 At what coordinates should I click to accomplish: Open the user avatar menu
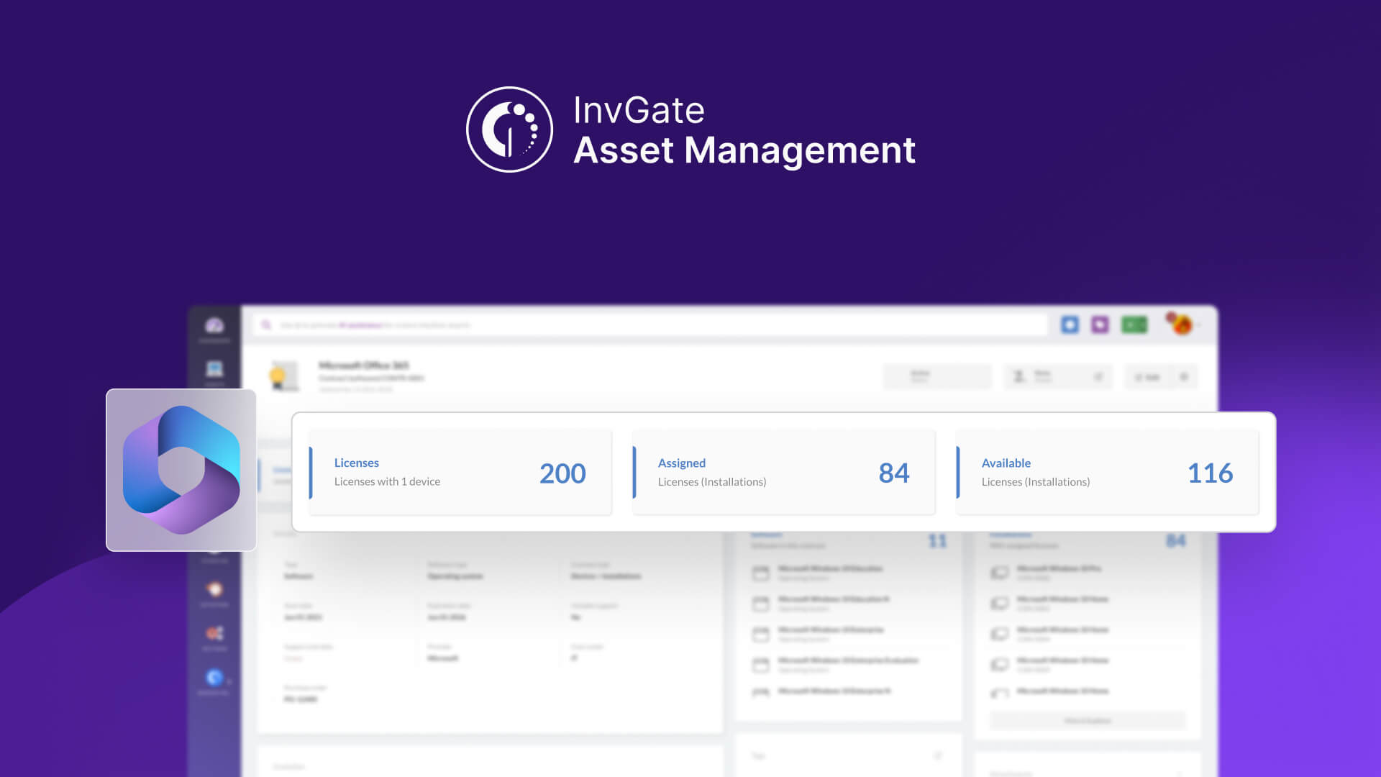[x=1181, y=324]
